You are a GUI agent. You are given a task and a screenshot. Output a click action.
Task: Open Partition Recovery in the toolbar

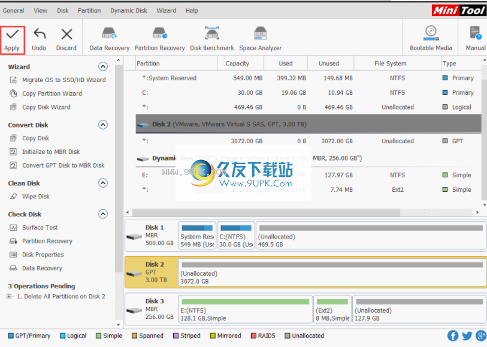point(160,39)
